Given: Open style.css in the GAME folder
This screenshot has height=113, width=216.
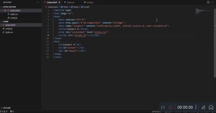Looking at the screenshot, I should click(x=9, y=32).
